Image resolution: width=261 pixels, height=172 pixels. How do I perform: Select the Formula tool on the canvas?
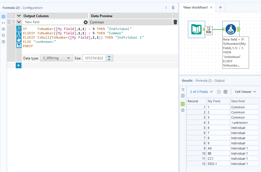(231, 29)
